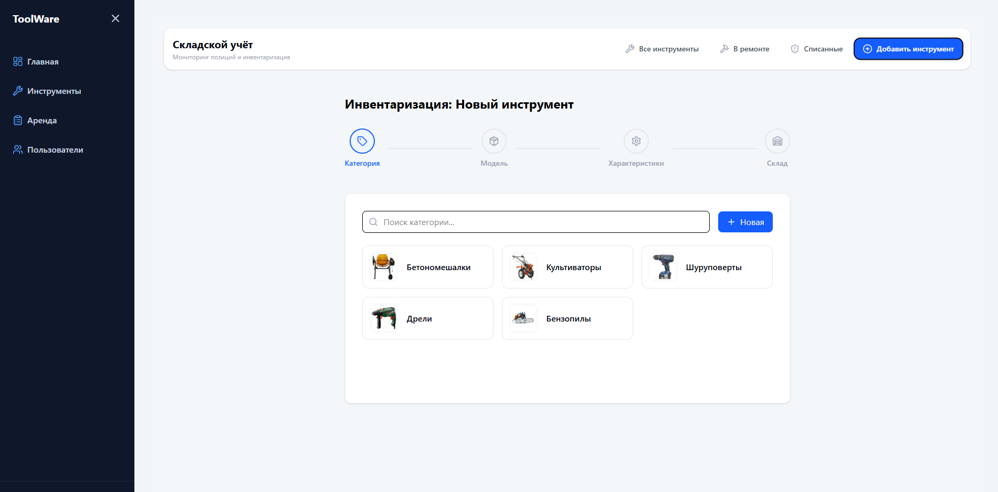
Task: Click the screwdriver drill thumbnail image
Action: coord(663,267)
